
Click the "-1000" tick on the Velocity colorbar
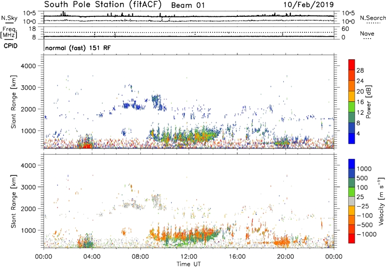[x=366, y=234]
